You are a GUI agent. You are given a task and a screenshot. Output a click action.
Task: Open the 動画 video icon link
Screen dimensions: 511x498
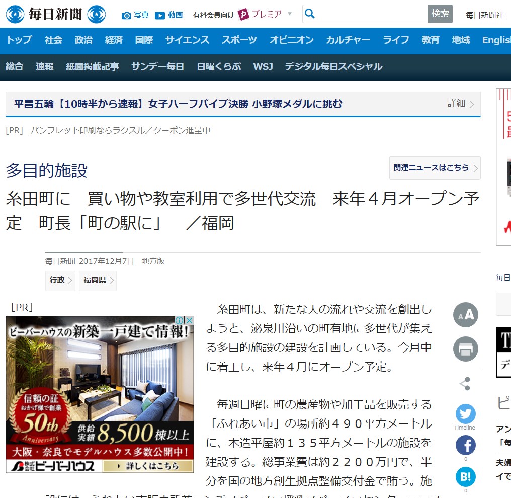tap(168, 15)
